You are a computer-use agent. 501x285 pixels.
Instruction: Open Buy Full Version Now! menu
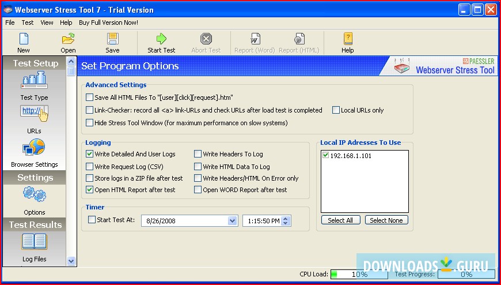[109, 22]
